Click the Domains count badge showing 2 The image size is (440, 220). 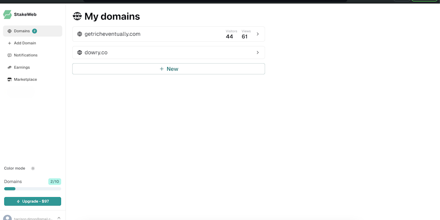(34, 31)
